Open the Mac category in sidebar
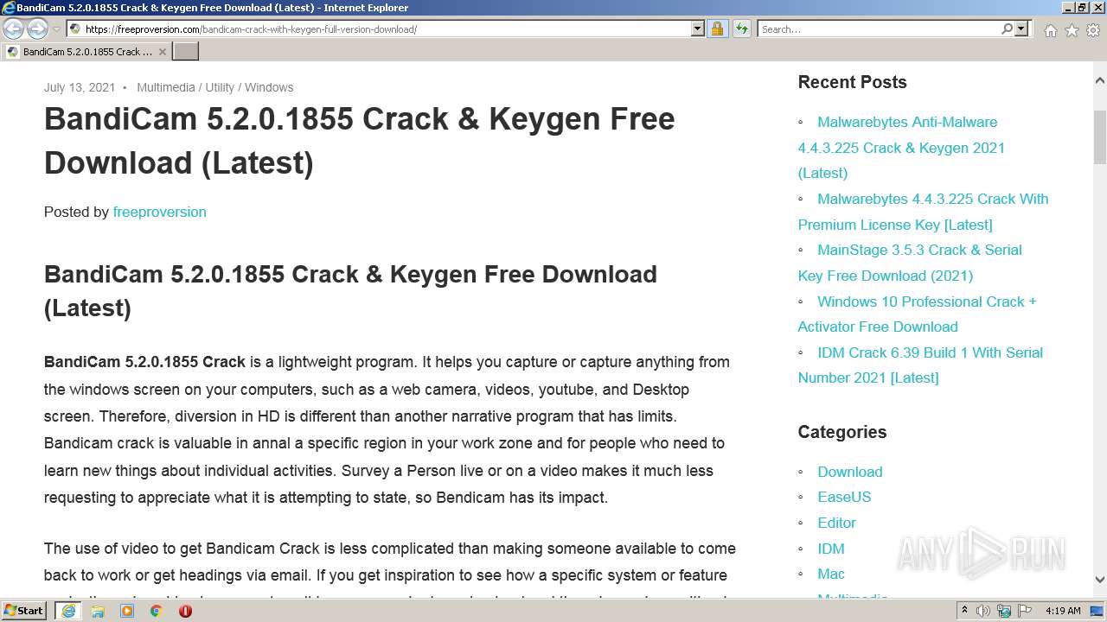 (831, 574)
